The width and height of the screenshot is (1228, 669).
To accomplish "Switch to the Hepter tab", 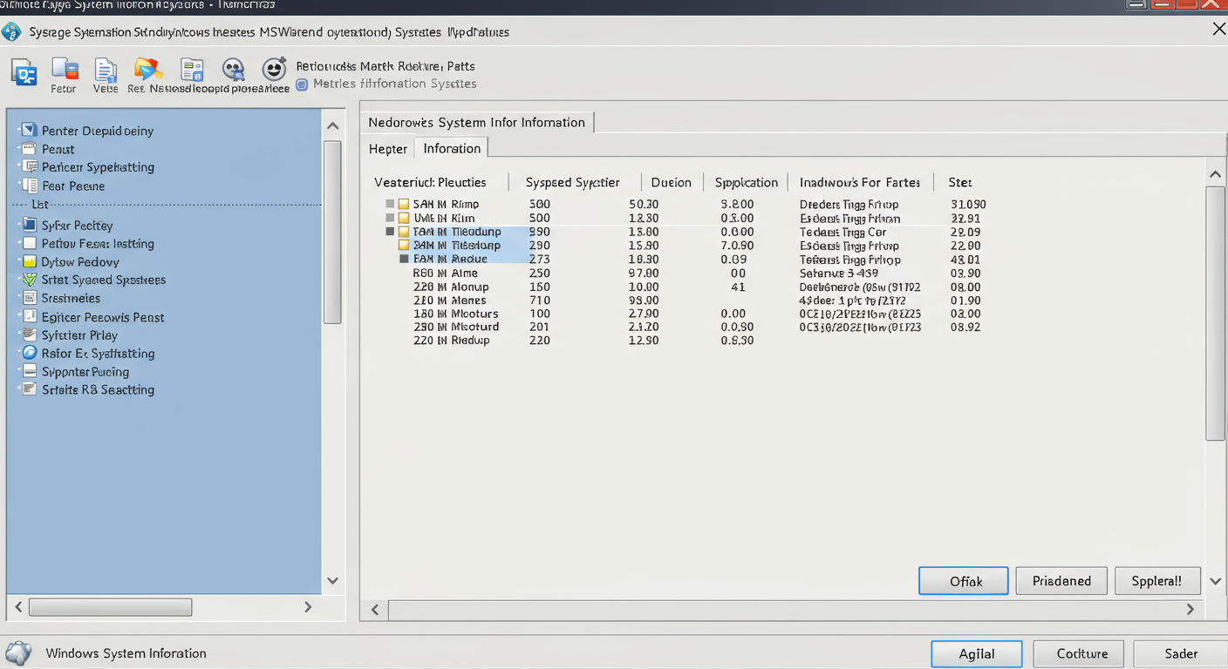I will click(388, 149).
